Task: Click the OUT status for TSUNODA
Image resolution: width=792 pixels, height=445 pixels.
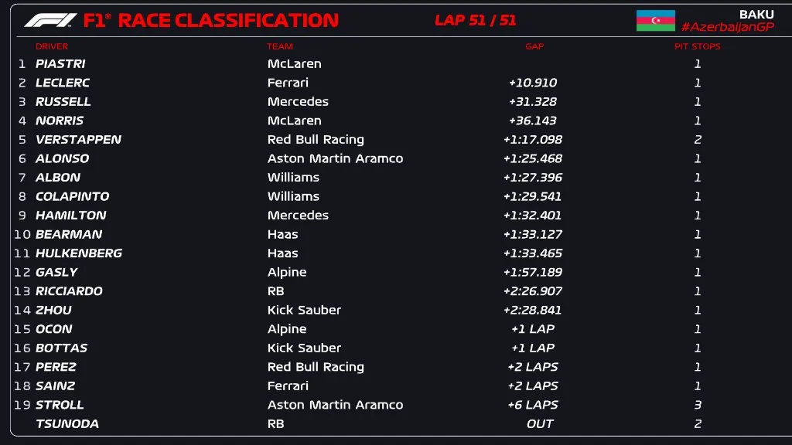Action: 540,423
